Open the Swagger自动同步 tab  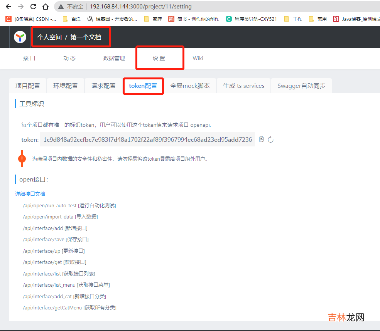(x=301, y=86)
